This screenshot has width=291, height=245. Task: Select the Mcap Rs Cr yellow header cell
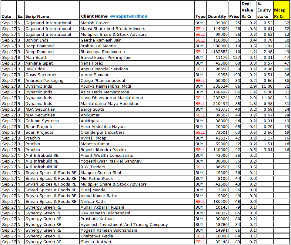coord(281,10)
